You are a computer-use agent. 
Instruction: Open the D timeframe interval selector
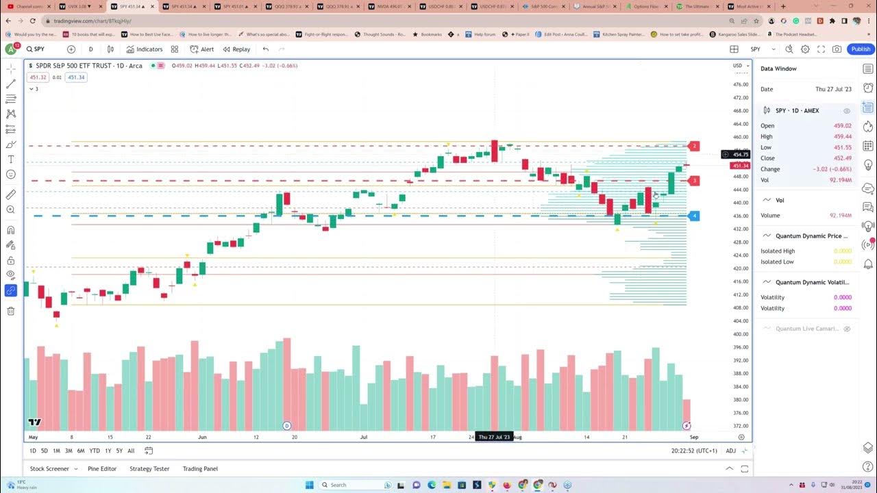(x=90, y=49)
